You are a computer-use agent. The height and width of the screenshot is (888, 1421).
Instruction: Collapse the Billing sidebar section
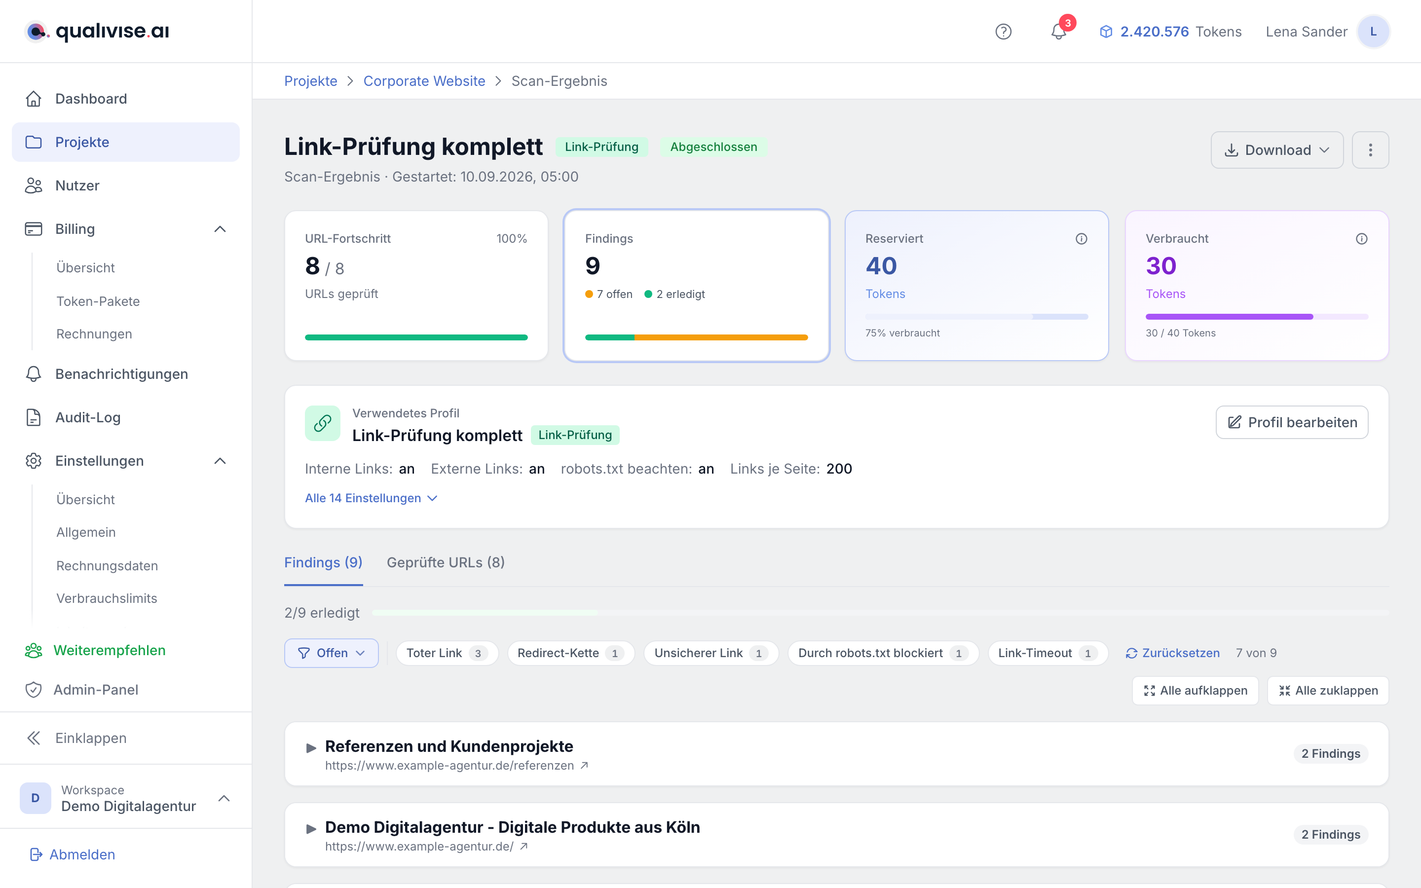pos(220,229)
